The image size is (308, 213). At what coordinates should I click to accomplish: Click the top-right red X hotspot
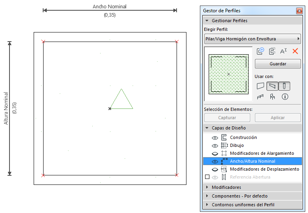pos(177,42)
